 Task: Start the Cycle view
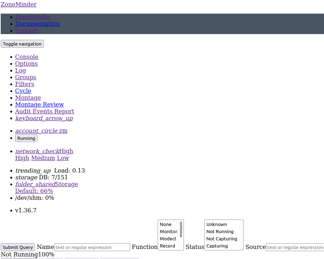point(23,91)
